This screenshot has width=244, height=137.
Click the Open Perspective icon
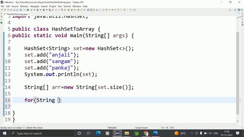pos(235,10)
